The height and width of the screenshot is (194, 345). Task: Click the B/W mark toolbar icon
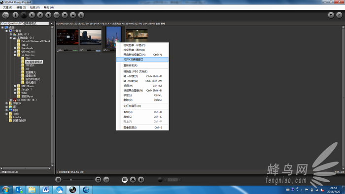click(x=57, y=15)
